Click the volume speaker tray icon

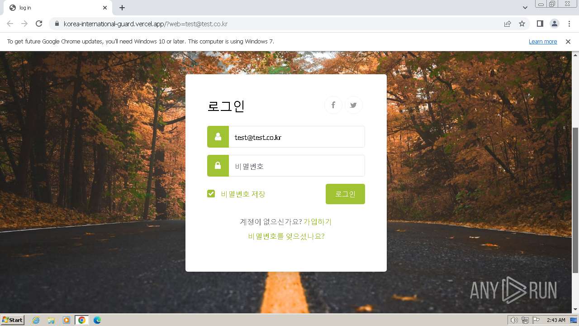[x=514, y=320]
